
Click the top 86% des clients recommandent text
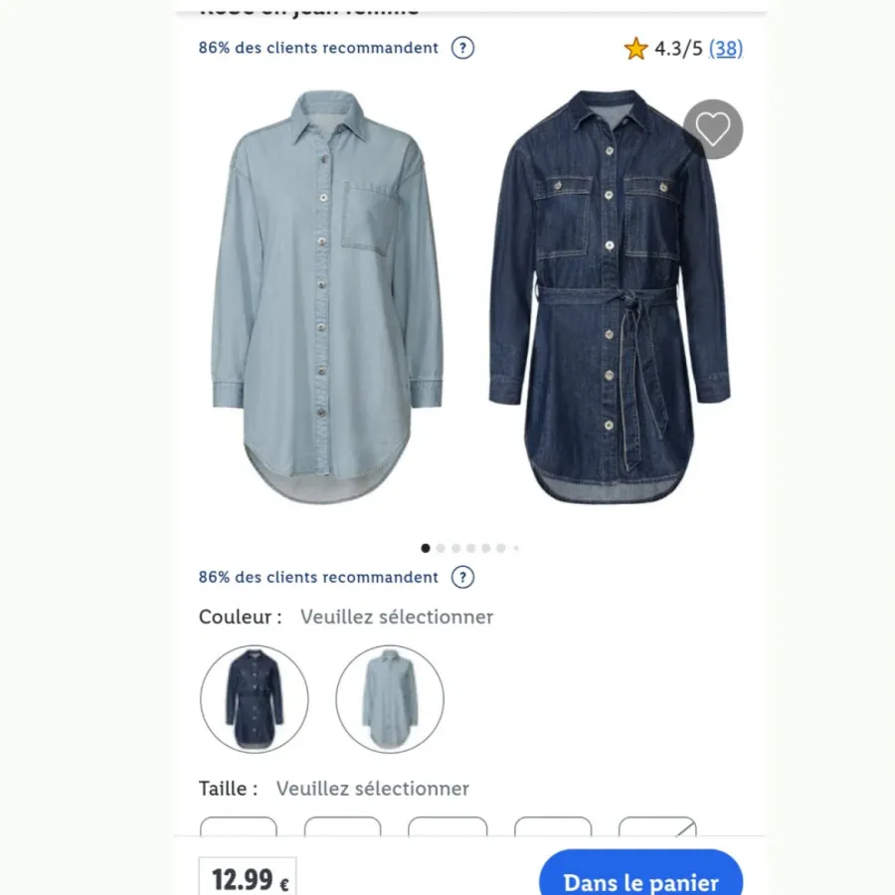(x=318, y=48)
